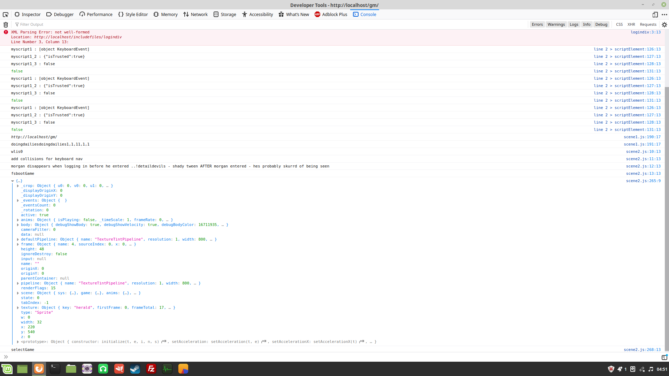The width and height of the screenshot is (669, 376).
Task: Toggle the Warnings filter
Action: point(556,24)
